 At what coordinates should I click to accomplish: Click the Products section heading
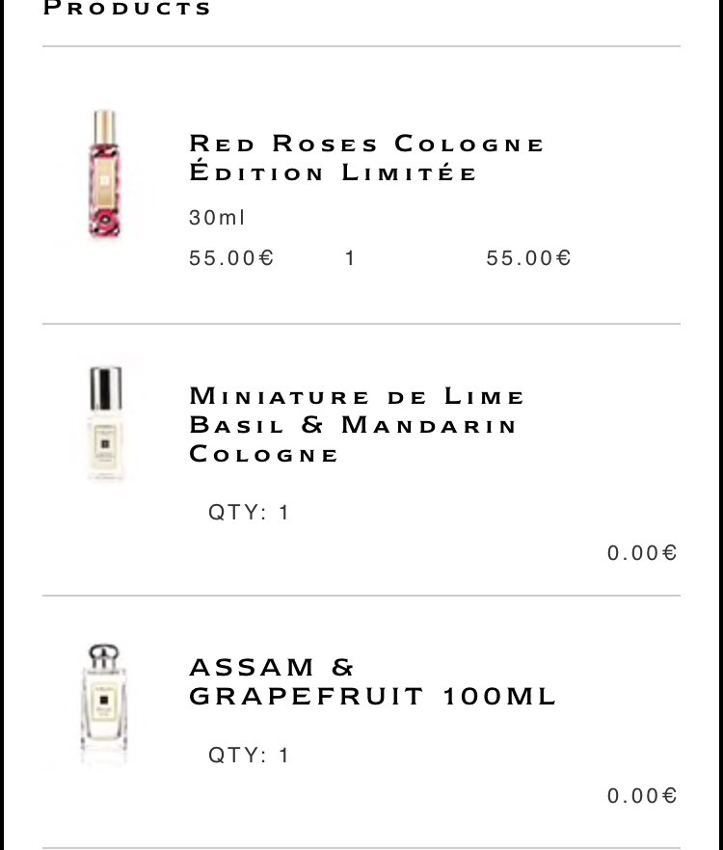(x=127, y=9)
